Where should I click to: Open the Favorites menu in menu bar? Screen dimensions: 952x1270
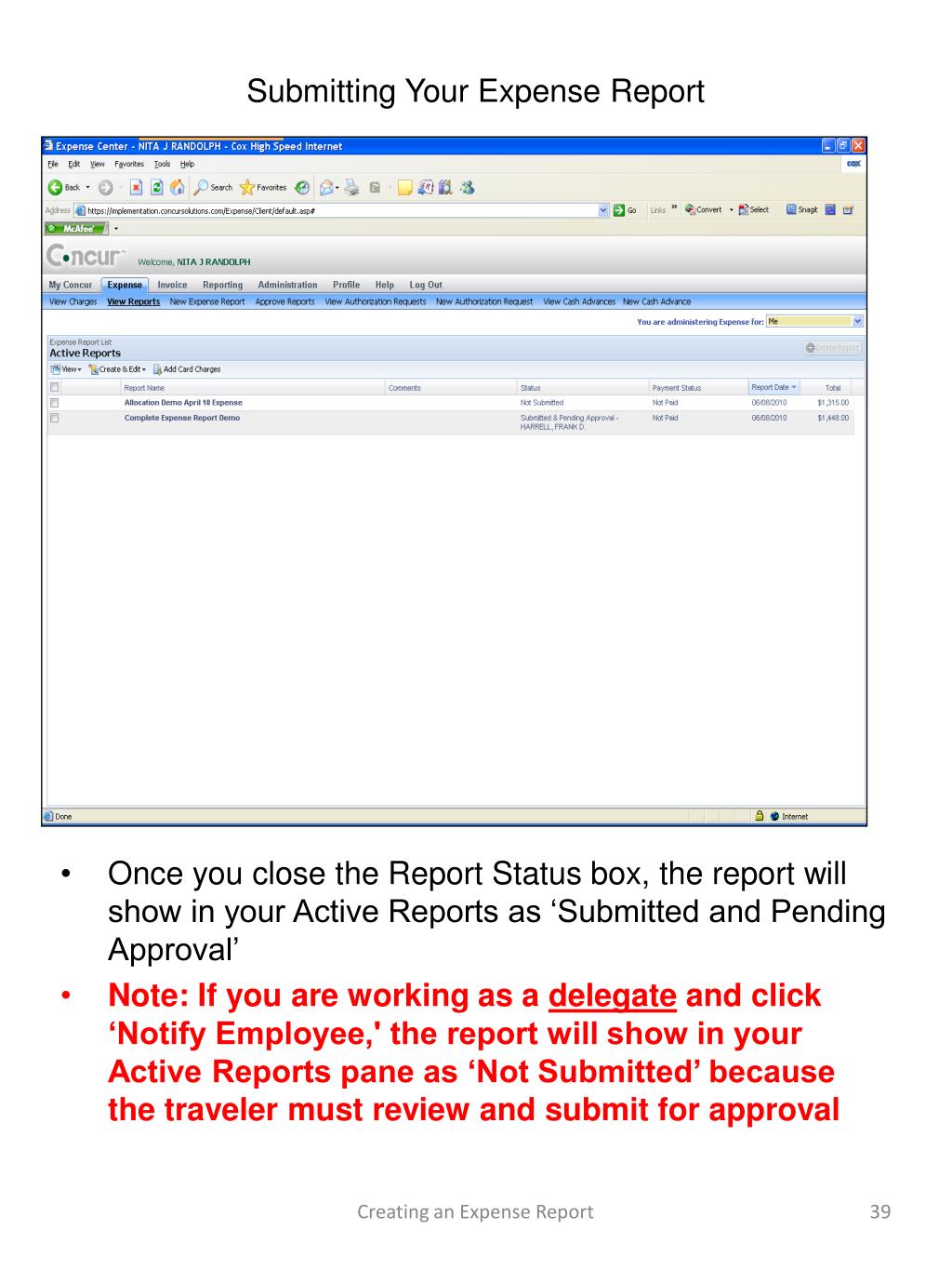pyautogui.click(x=129, y=165)
